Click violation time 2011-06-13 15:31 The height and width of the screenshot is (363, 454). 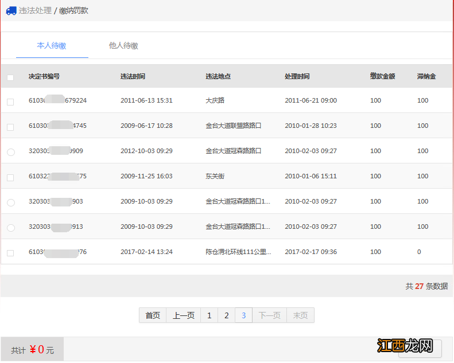146,100
